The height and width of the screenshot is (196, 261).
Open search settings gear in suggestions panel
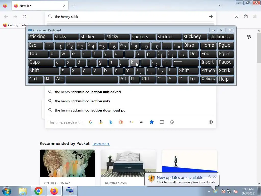pos(211,122)
